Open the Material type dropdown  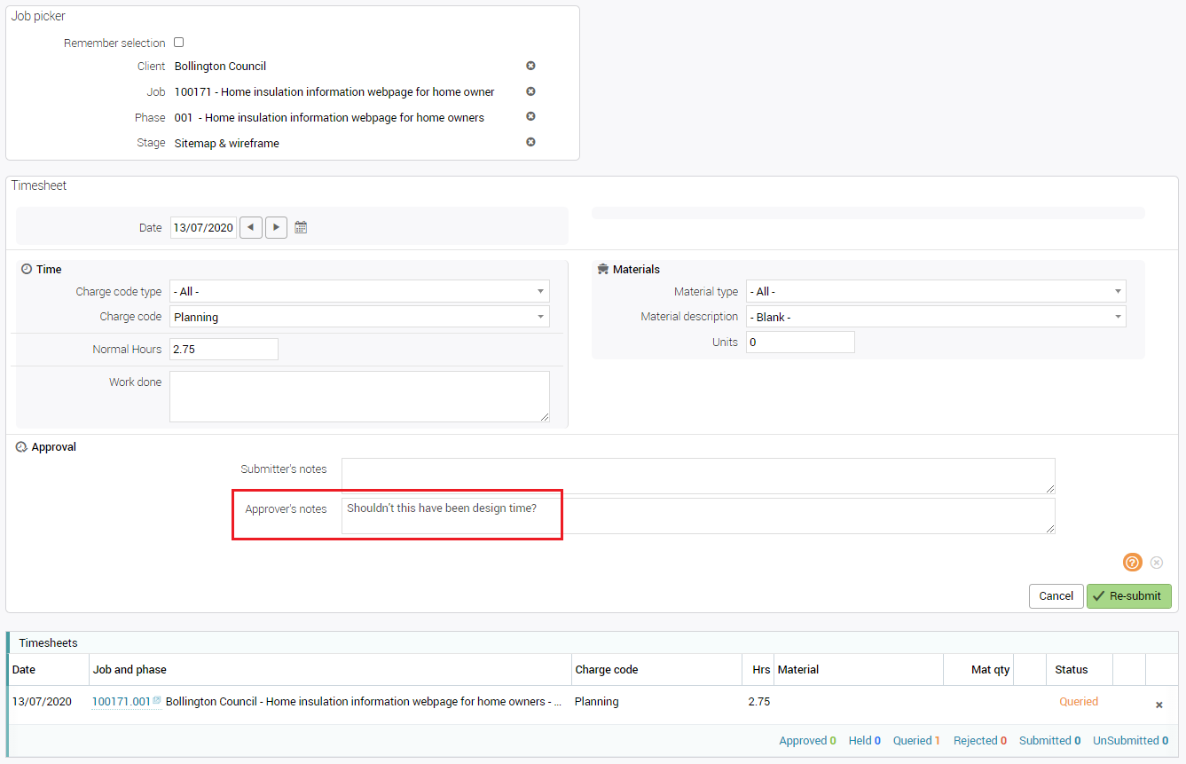coord(936,291)
